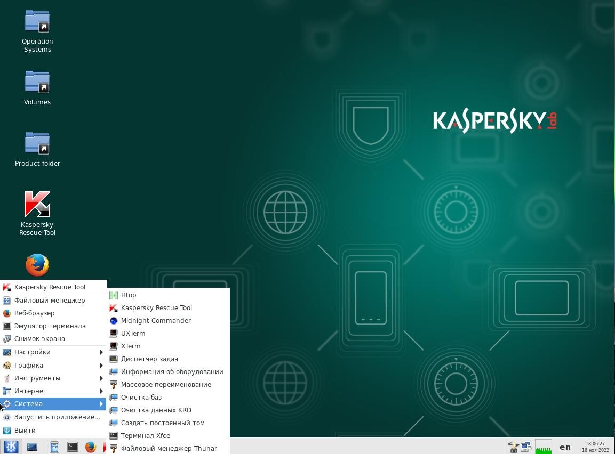Launch Firefox from the taskbar
Viewport: 615px width, 454px height.
tap(91, 447)
